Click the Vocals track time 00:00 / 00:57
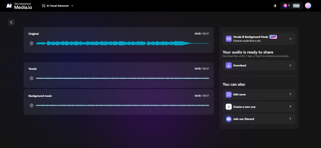321x148 pixels. tap(202, 69)
